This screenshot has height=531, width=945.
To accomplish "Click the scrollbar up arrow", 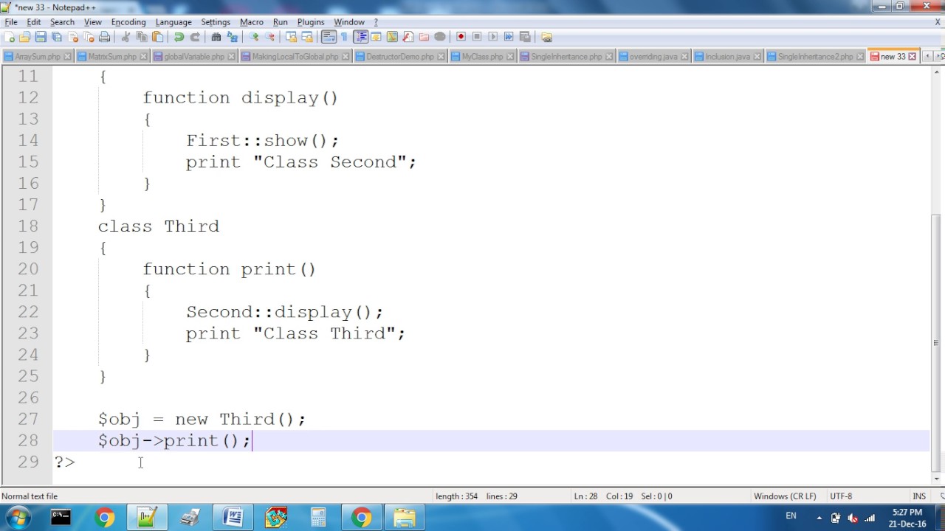I will (938, 72).
